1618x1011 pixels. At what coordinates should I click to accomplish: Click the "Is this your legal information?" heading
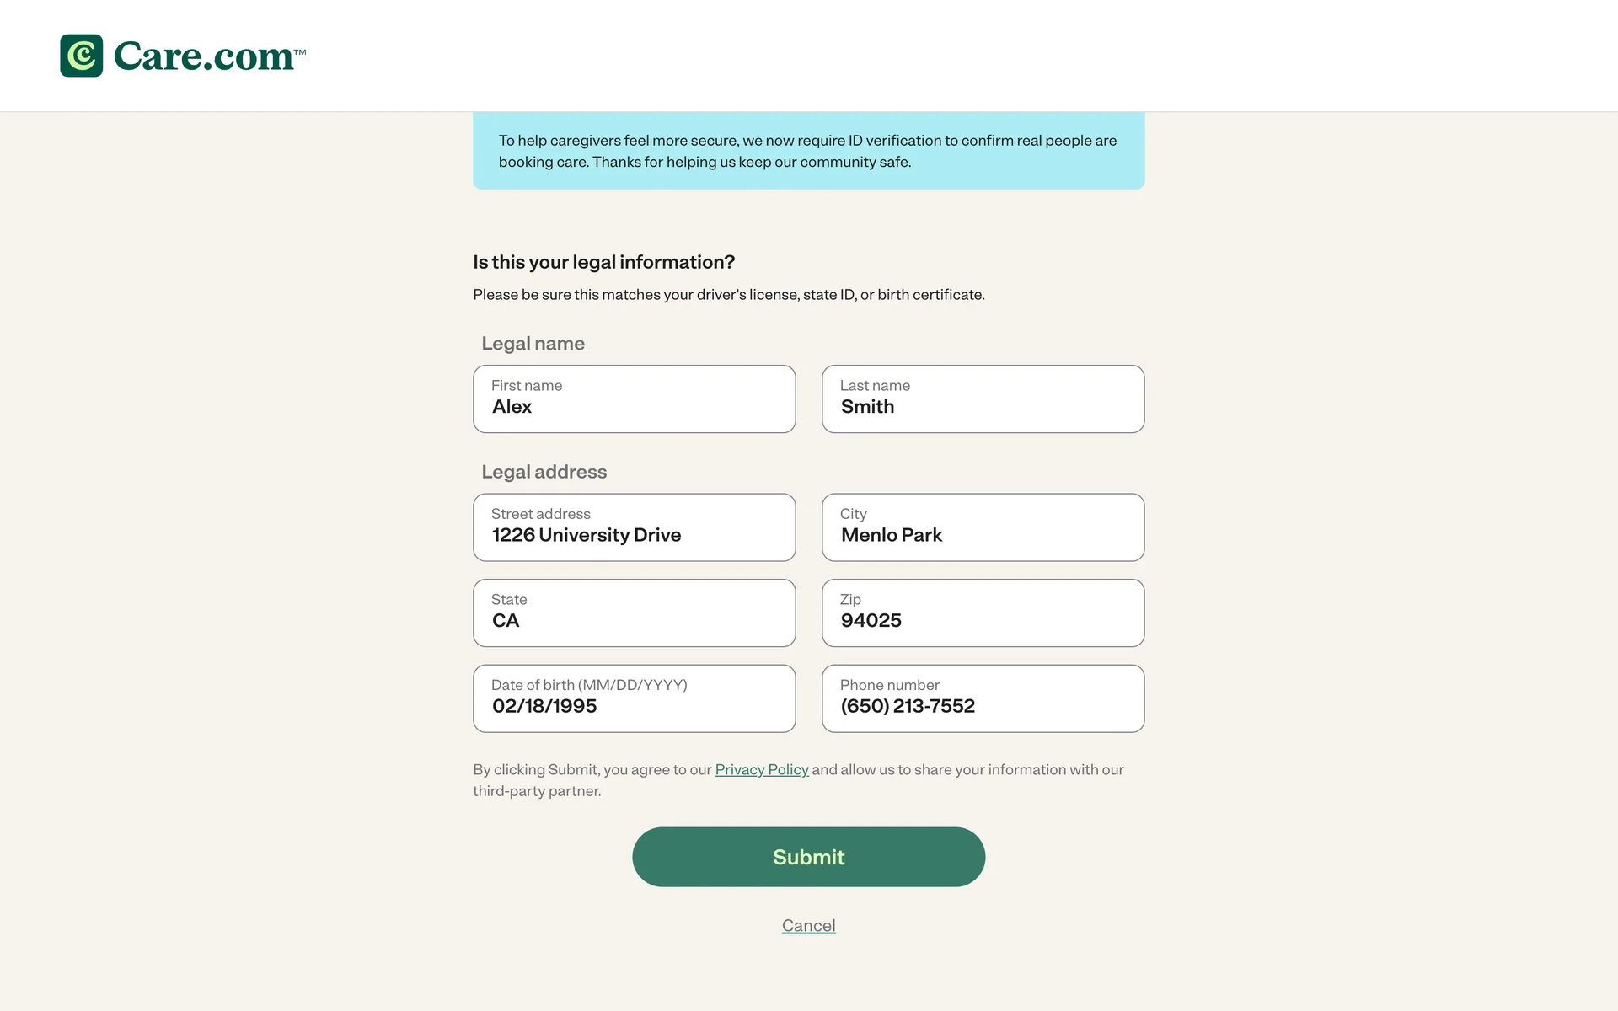pos(603,262)
